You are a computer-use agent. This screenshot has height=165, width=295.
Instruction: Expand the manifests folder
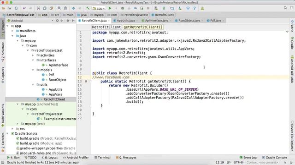tap(12, 31)
